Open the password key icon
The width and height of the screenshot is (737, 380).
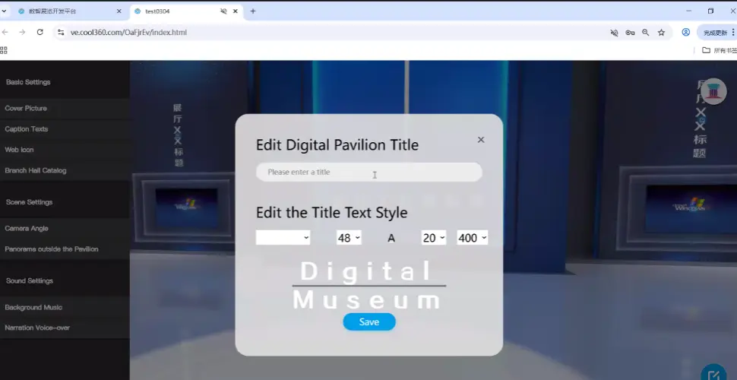coord(630,33)
